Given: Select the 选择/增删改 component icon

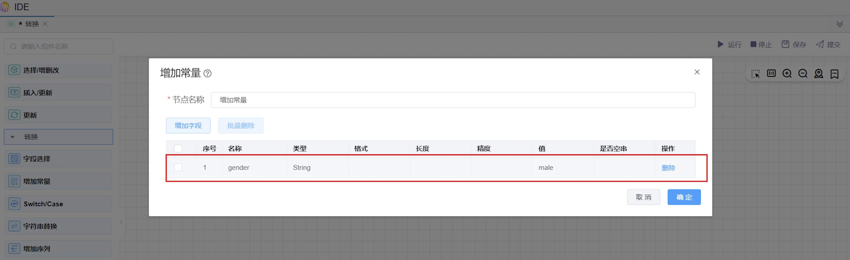Looking at the screenshot, I should 14,70.
